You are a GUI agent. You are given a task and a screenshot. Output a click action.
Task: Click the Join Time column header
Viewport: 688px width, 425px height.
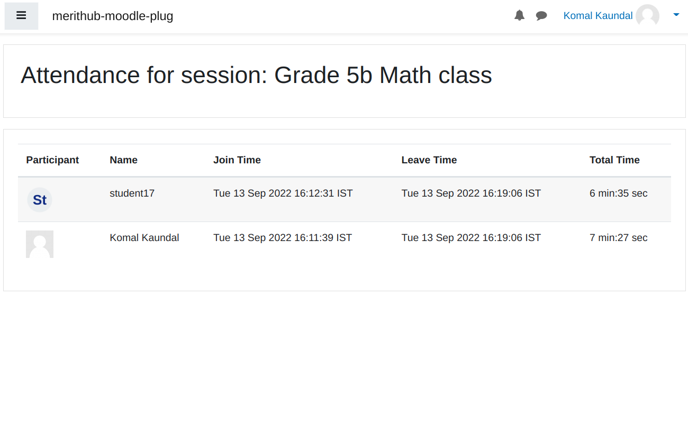click(x=237, y=160)
